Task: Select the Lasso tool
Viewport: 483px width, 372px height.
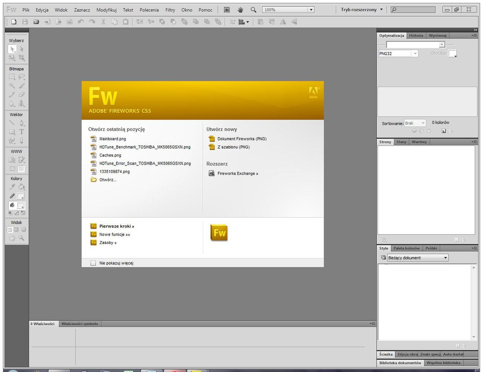Action: coord(22,77)
